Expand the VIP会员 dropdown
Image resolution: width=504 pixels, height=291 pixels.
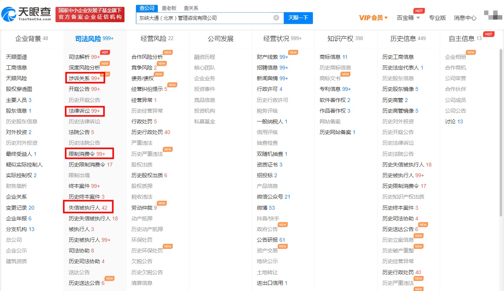coord(373,18)
